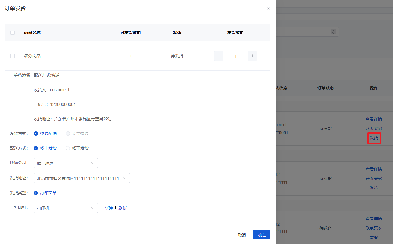Select 快递配送 radio button
393x244 pixels.
tap(45, 134)
